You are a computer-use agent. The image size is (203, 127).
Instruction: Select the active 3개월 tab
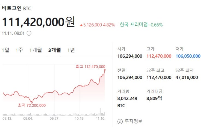tap(54, 50)
